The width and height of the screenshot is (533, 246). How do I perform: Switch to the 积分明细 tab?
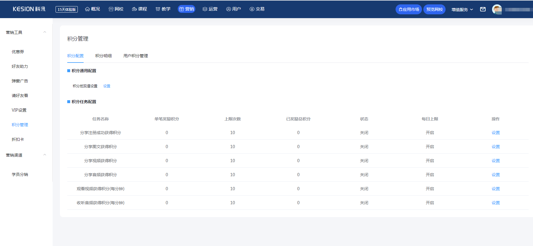pos(104,56)
